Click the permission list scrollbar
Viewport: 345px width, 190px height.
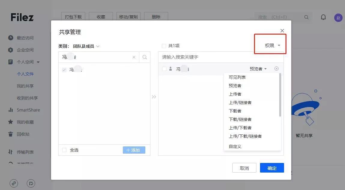point(280,95)
